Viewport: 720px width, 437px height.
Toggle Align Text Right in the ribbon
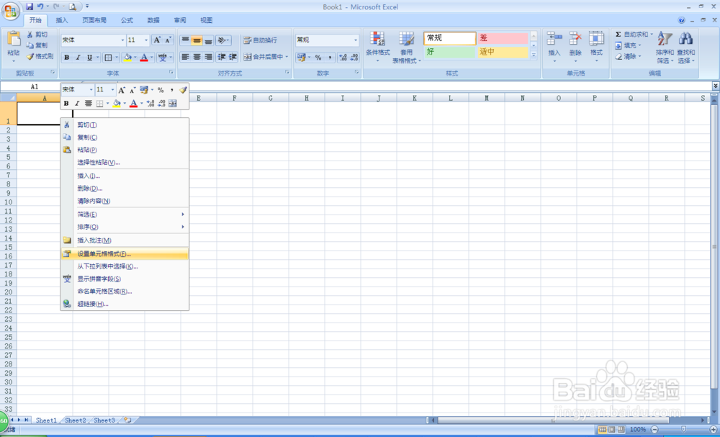pos(209,57)
